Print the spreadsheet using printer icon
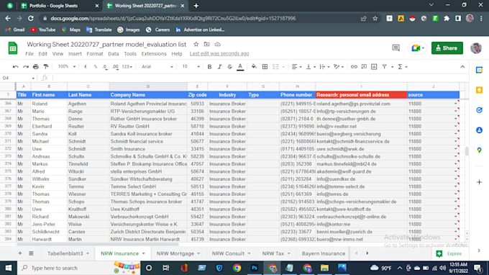The width and height of the screenshot is (489, 275). point(36,67)
